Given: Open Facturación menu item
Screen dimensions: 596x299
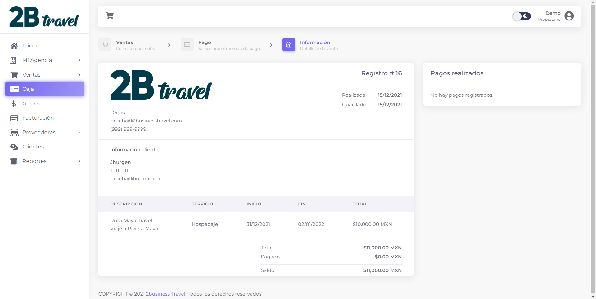Looking at the screenshot, I should click(44, 118).
